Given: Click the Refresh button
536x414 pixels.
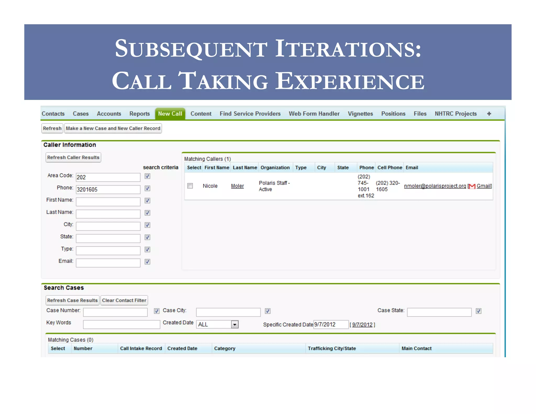Looking at the screenshot, I should (x=52, y=128).
